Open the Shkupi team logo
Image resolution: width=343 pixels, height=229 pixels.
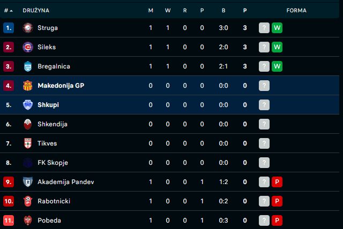pyautogui.click(x=28, y=105)
